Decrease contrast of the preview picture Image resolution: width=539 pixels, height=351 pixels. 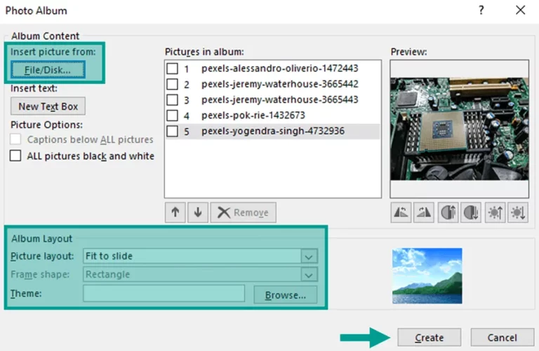click(x=471, y=213)
